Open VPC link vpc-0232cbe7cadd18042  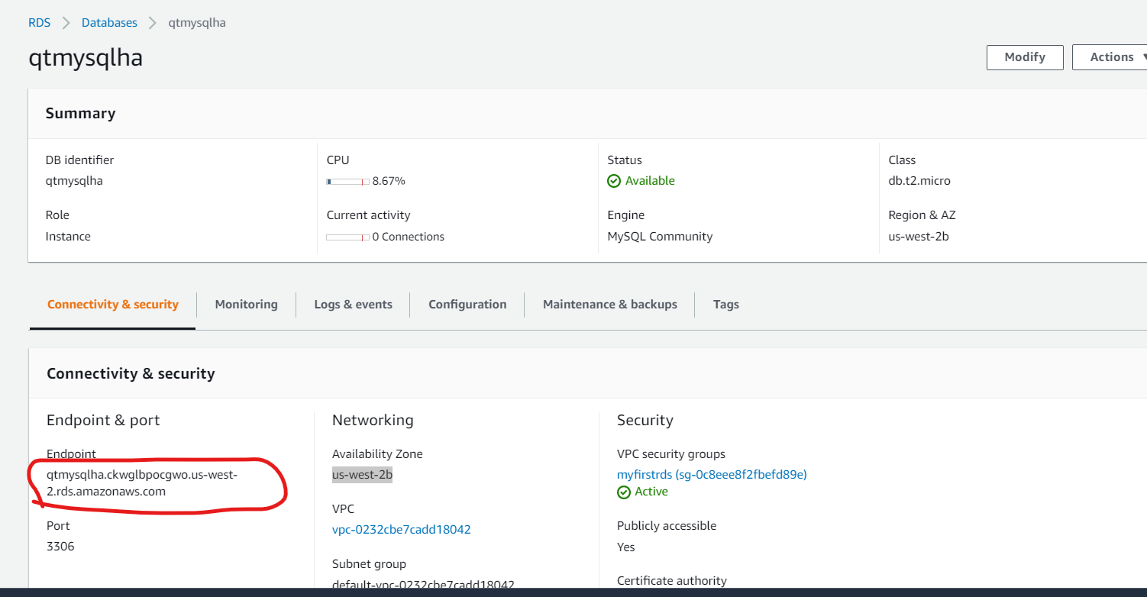tap(402, 528)
